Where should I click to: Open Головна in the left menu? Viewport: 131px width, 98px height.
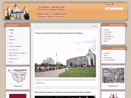[x=11, y=30]
